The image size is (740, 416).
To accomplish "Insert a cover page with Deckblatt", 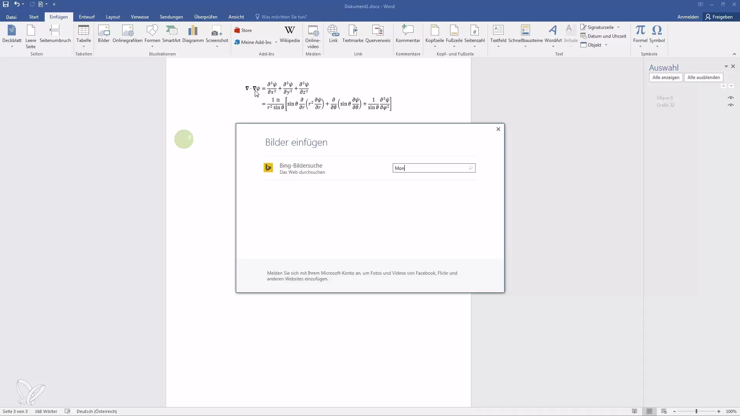I will 12,35.
